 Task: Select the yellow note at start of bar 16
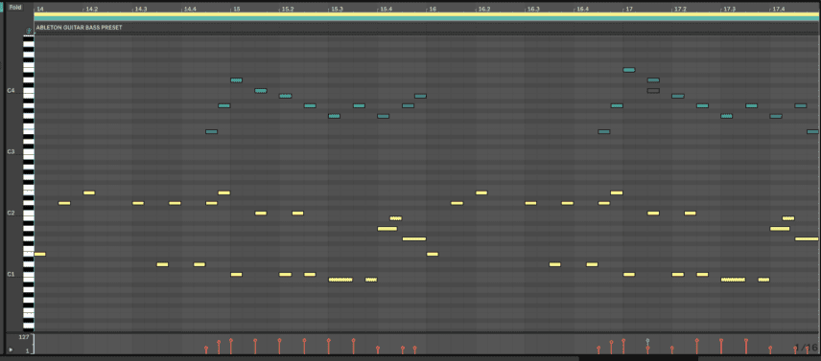pyautogui.click(x=433, y=254)
